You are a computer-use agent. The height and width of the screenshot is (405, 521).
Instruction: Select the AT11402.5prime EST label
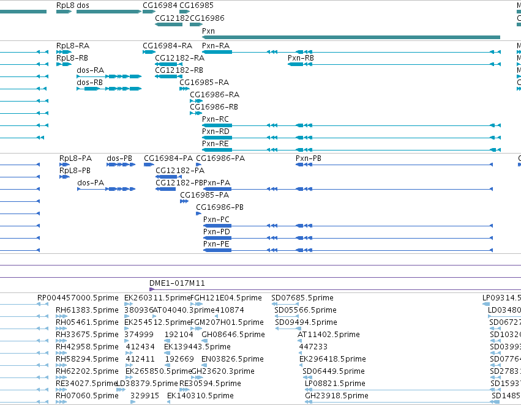click(x=329, y=334)
